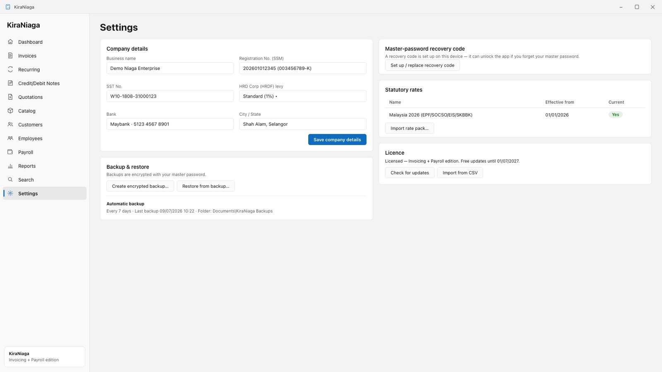Click Check for updates button
This screenshot has height=372, width=662.
click(410, 173)
